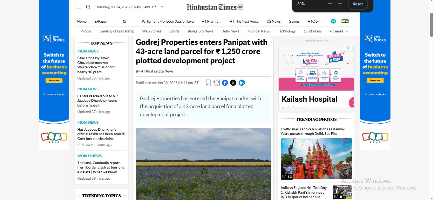Viewport: 434px width, 200px height.
Task: Bookmark the Godrej Properties article
Action: click(208, 83)
